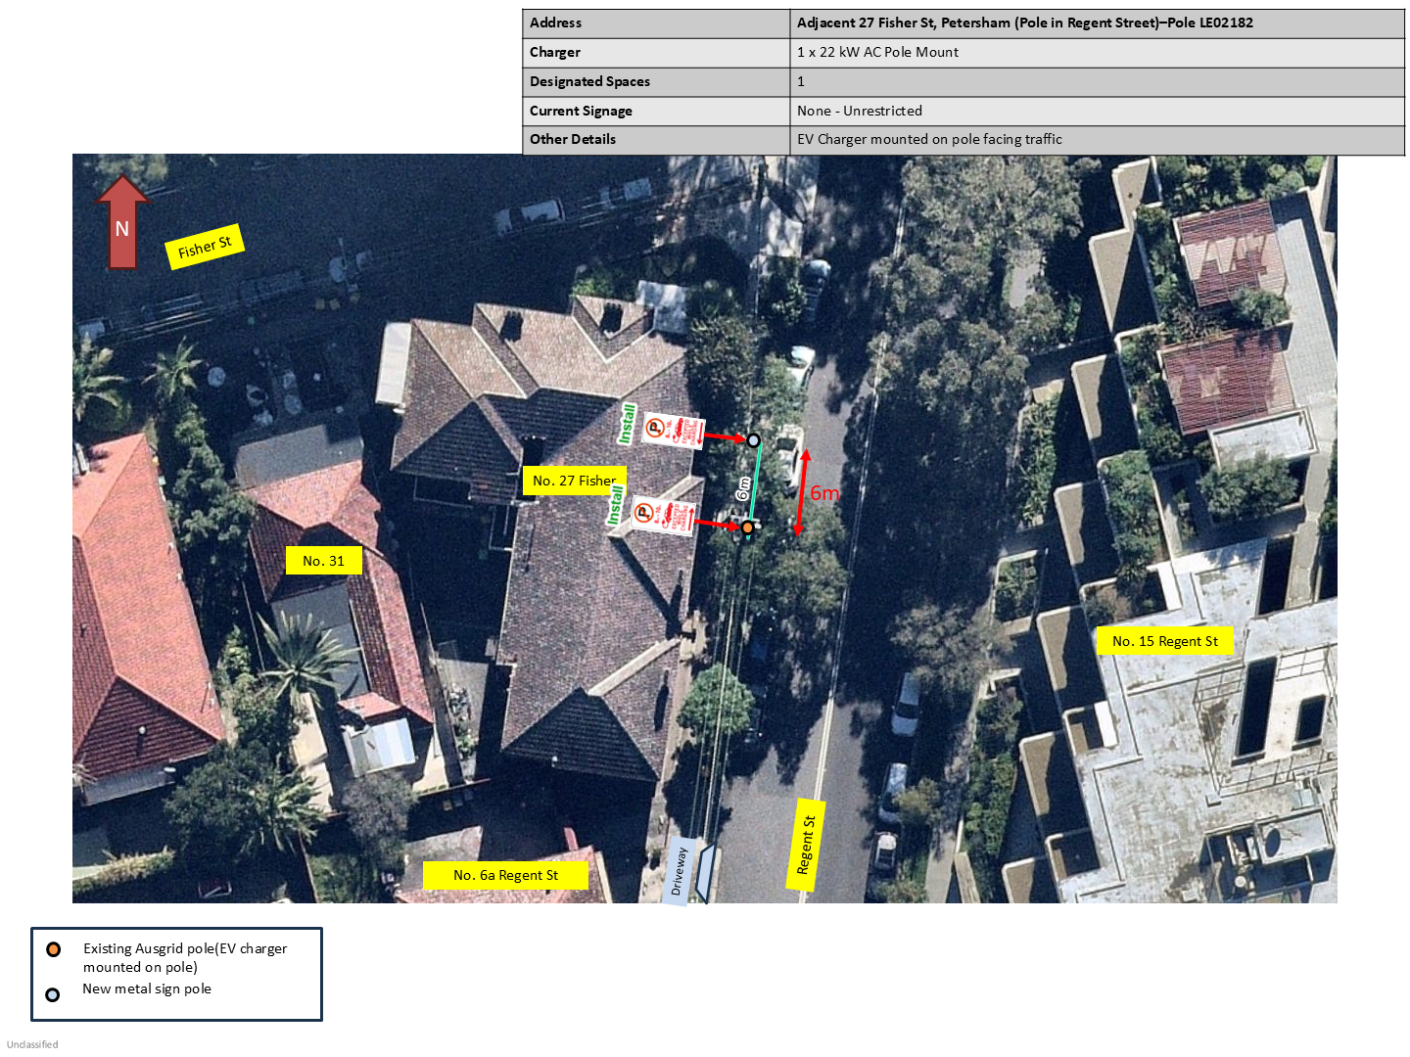Click the driveway arrow shape near Regent St
The height and width of the screenshot is (1057, 1410).
[x=704, y=871]
